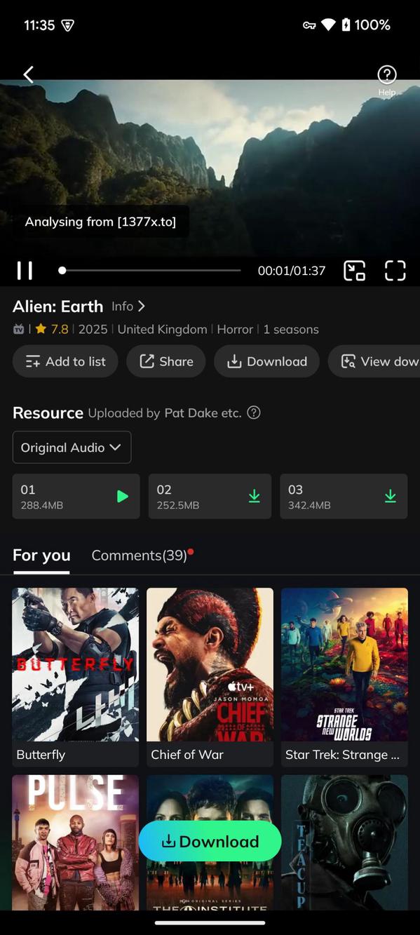Open the Chief of War poster
This screenshot has height=935, width=420.
[x=210, y=664]
